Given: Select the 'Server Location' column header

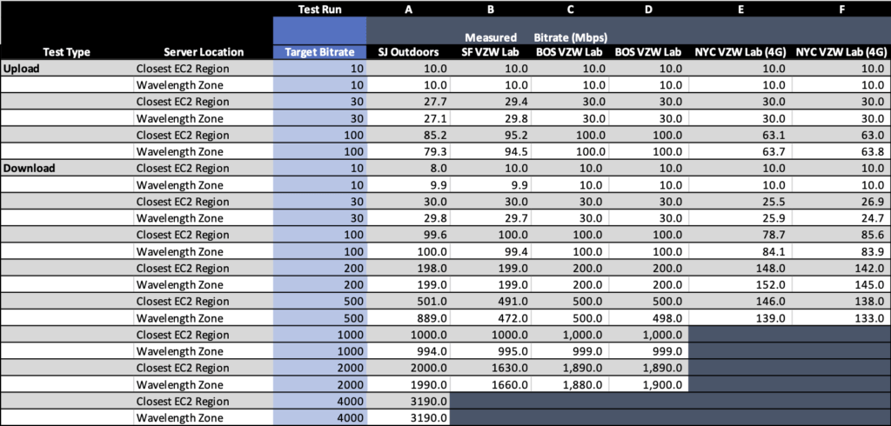Looking at the screenshot, I should click(x=204, y=52).
